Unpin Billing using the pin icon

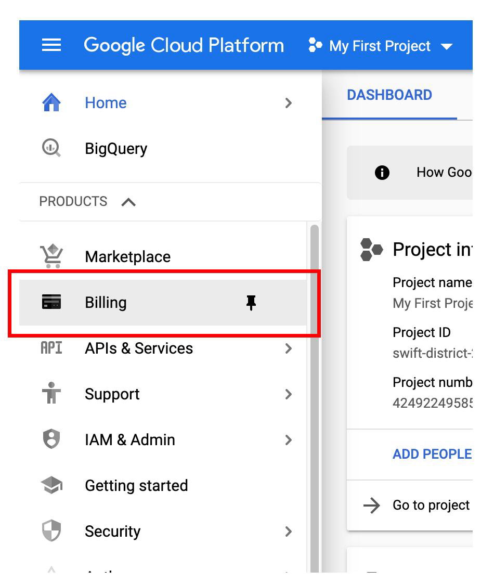click(x=251, y=303)
